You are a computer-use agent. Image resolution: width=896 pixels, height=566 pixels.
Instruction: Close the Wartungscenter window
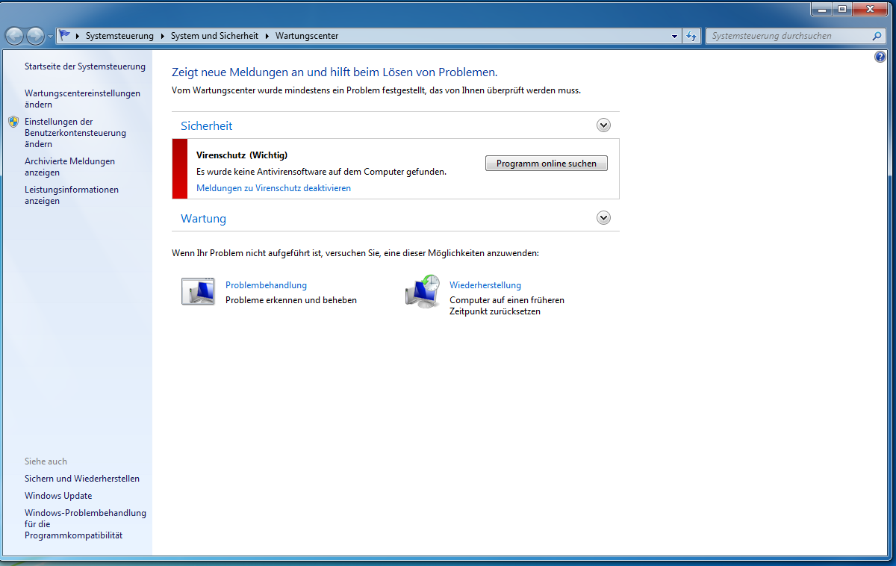point(870,9)
